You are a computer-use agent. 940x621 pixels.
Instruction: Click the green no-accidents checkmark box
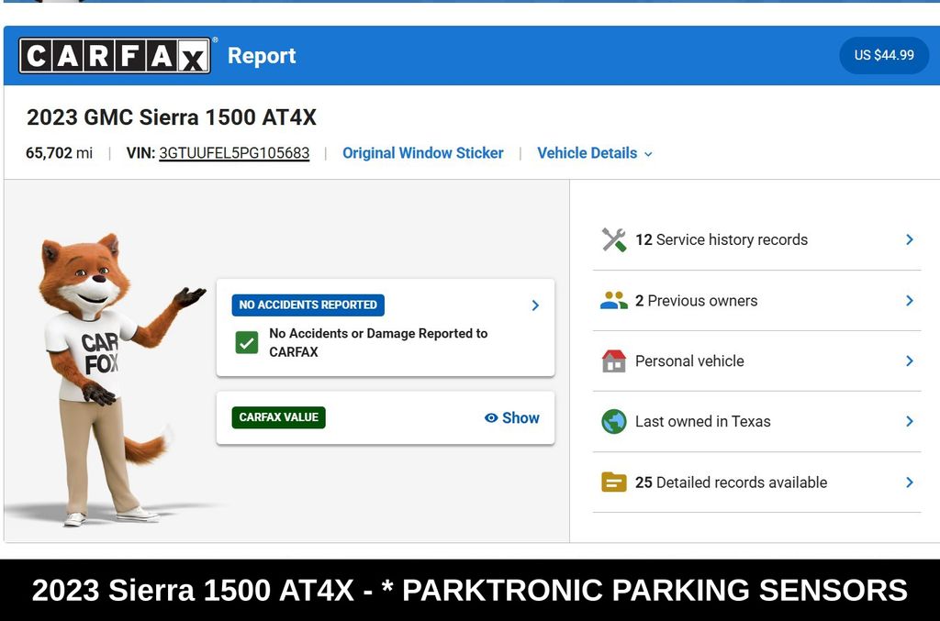pyautogui.click(x=247, y=343)
